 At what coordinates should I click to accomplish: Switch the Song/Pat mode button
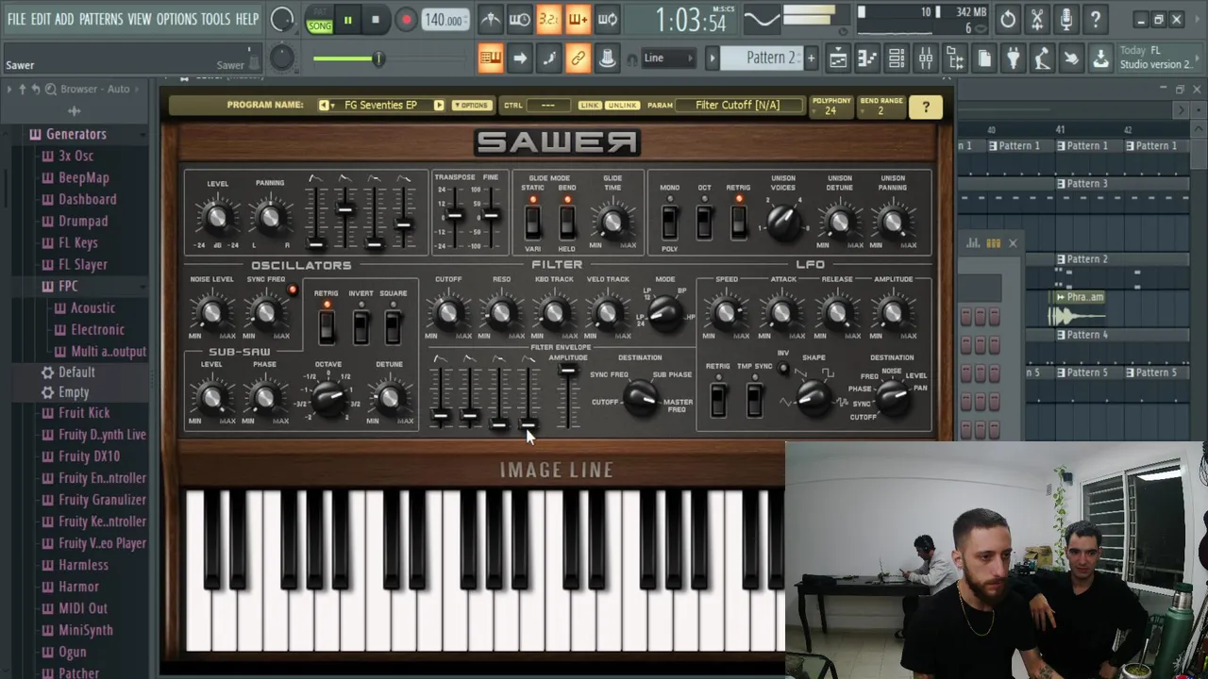point(320,20)
